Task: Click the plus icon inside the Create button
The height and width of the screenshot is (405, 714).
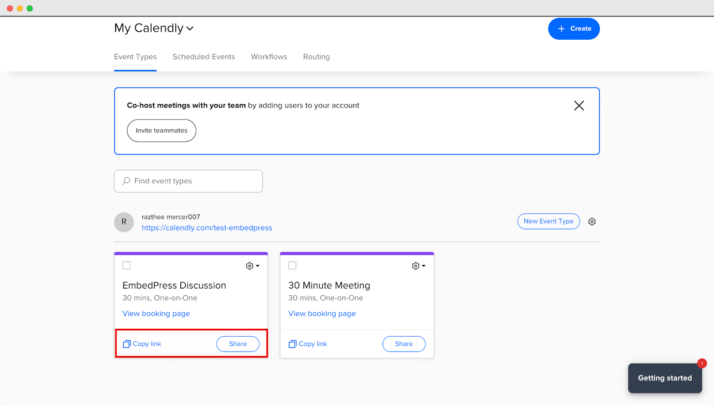Action: click(561, 29)
